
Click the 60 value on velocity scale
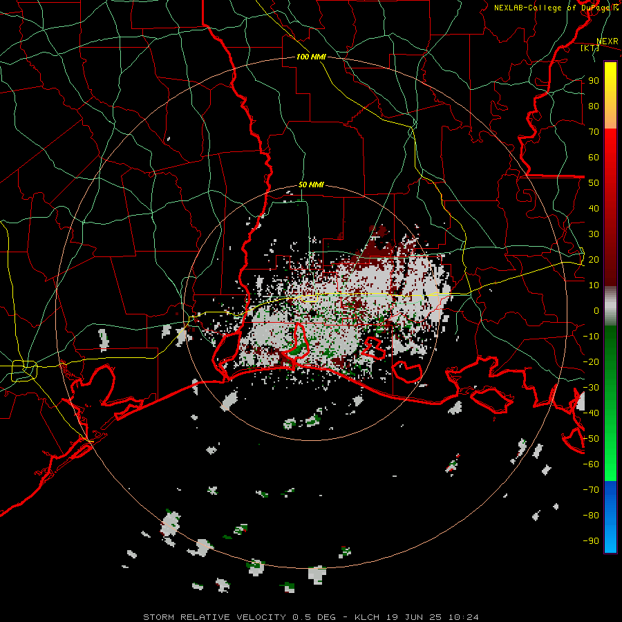click(594, 158)
